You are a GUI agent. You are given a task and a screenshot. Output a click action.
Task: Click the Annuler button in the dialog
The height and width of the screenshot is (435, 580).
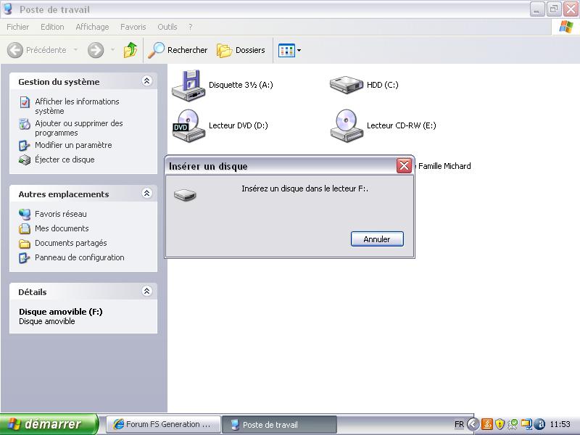(377, 239)
